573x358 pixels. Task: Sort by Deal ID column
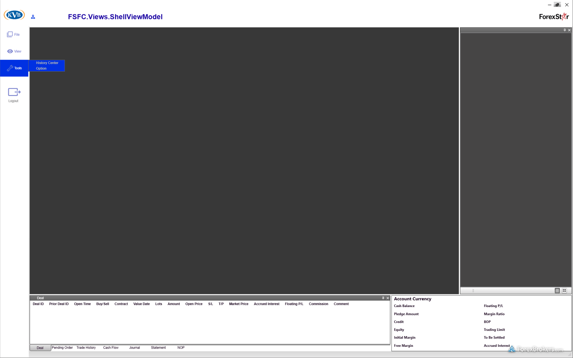click(38, 304)
